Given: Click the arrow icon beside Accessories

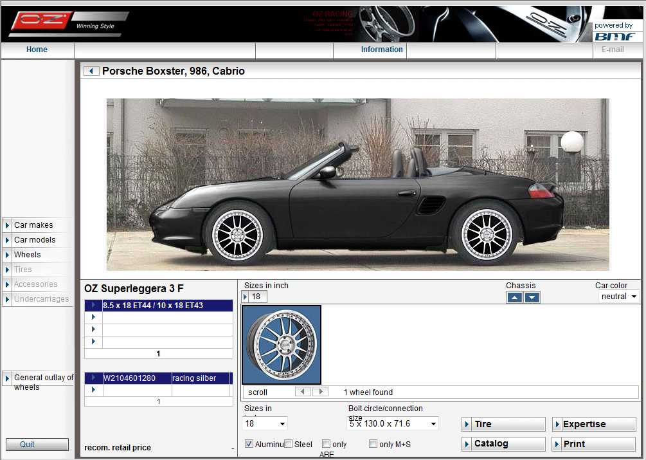Looking at the screenshot, I should point(7,284).
